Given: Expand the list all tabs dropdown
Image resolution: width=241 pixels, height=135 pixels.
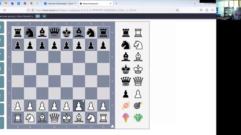Looking at the screenshot, I should [x=195, y=3].
